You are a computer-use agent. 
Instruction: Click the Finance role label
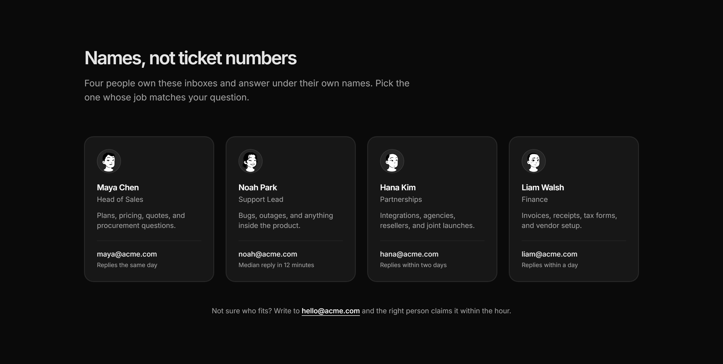pos(534,199)
